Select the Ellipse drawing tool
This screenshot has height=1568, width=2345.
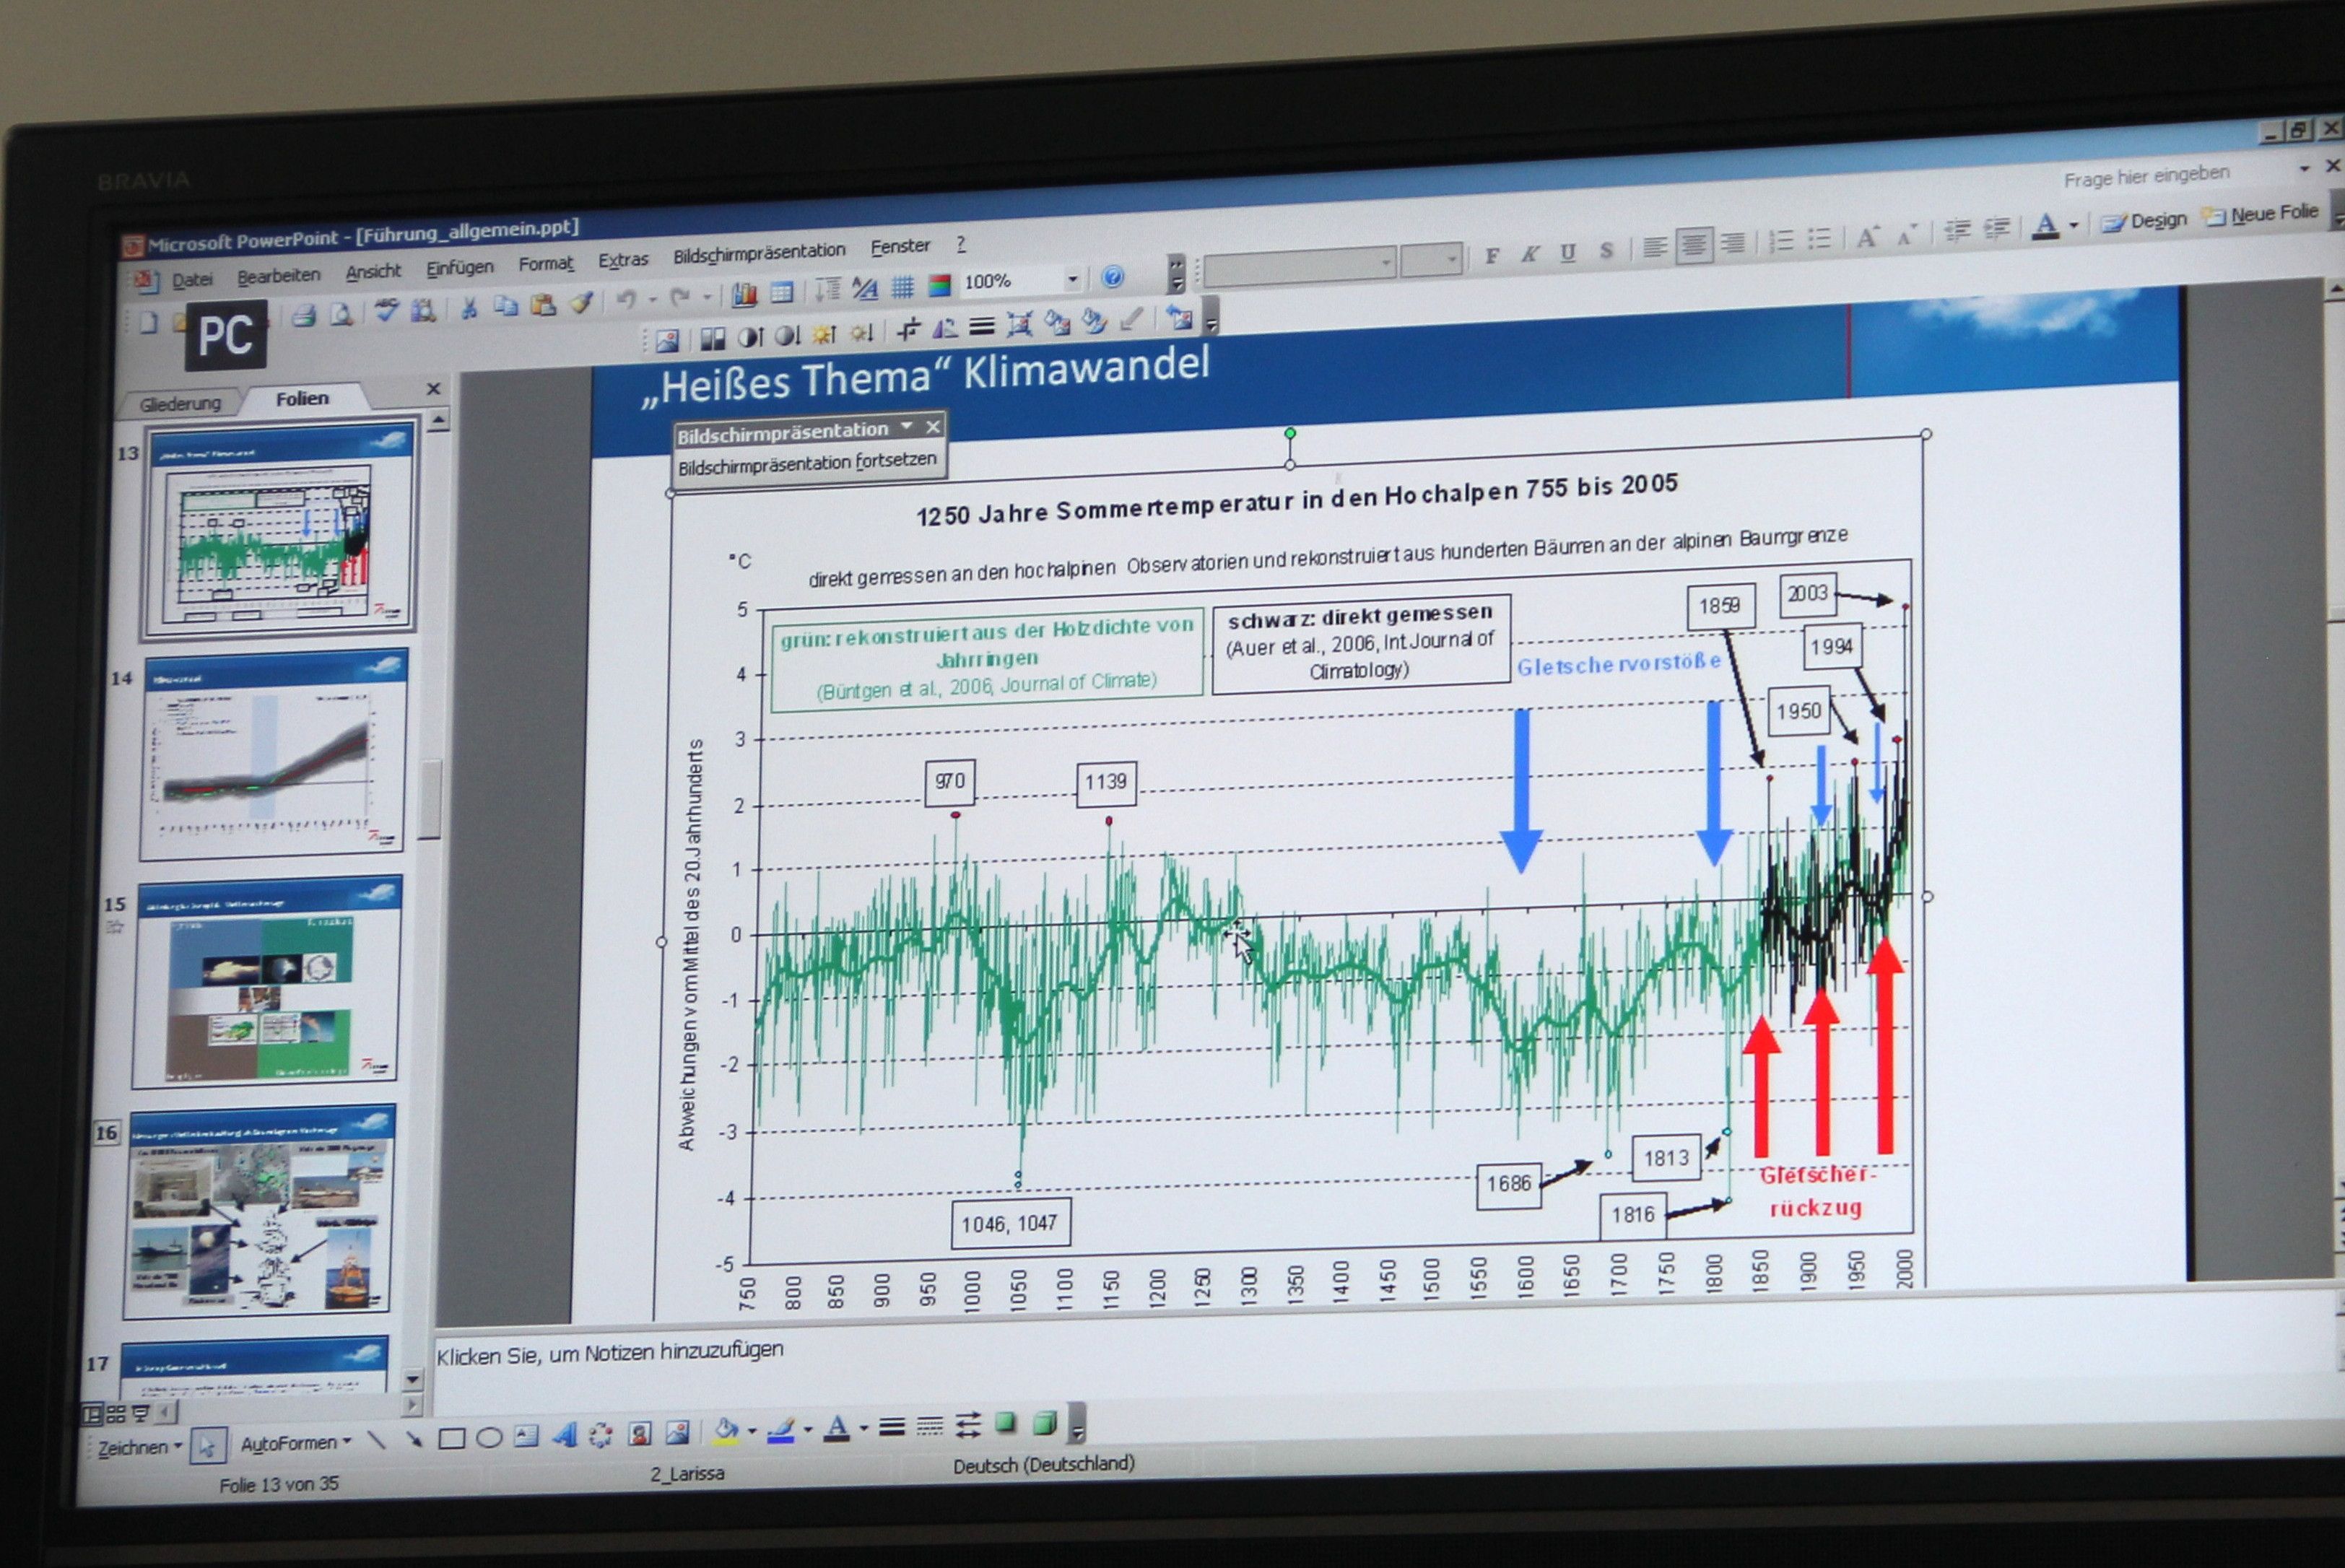[x=489, y=1438]
